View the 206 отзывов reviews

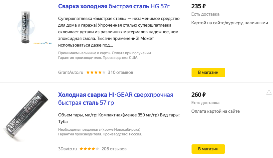[x=114, y=149]
